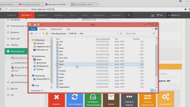
Task: Sort by Дата изменения column header
Action: coord(103,39)
